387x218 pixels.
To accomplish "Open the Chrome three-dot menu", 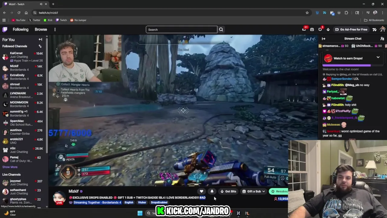I will (382, 13).
